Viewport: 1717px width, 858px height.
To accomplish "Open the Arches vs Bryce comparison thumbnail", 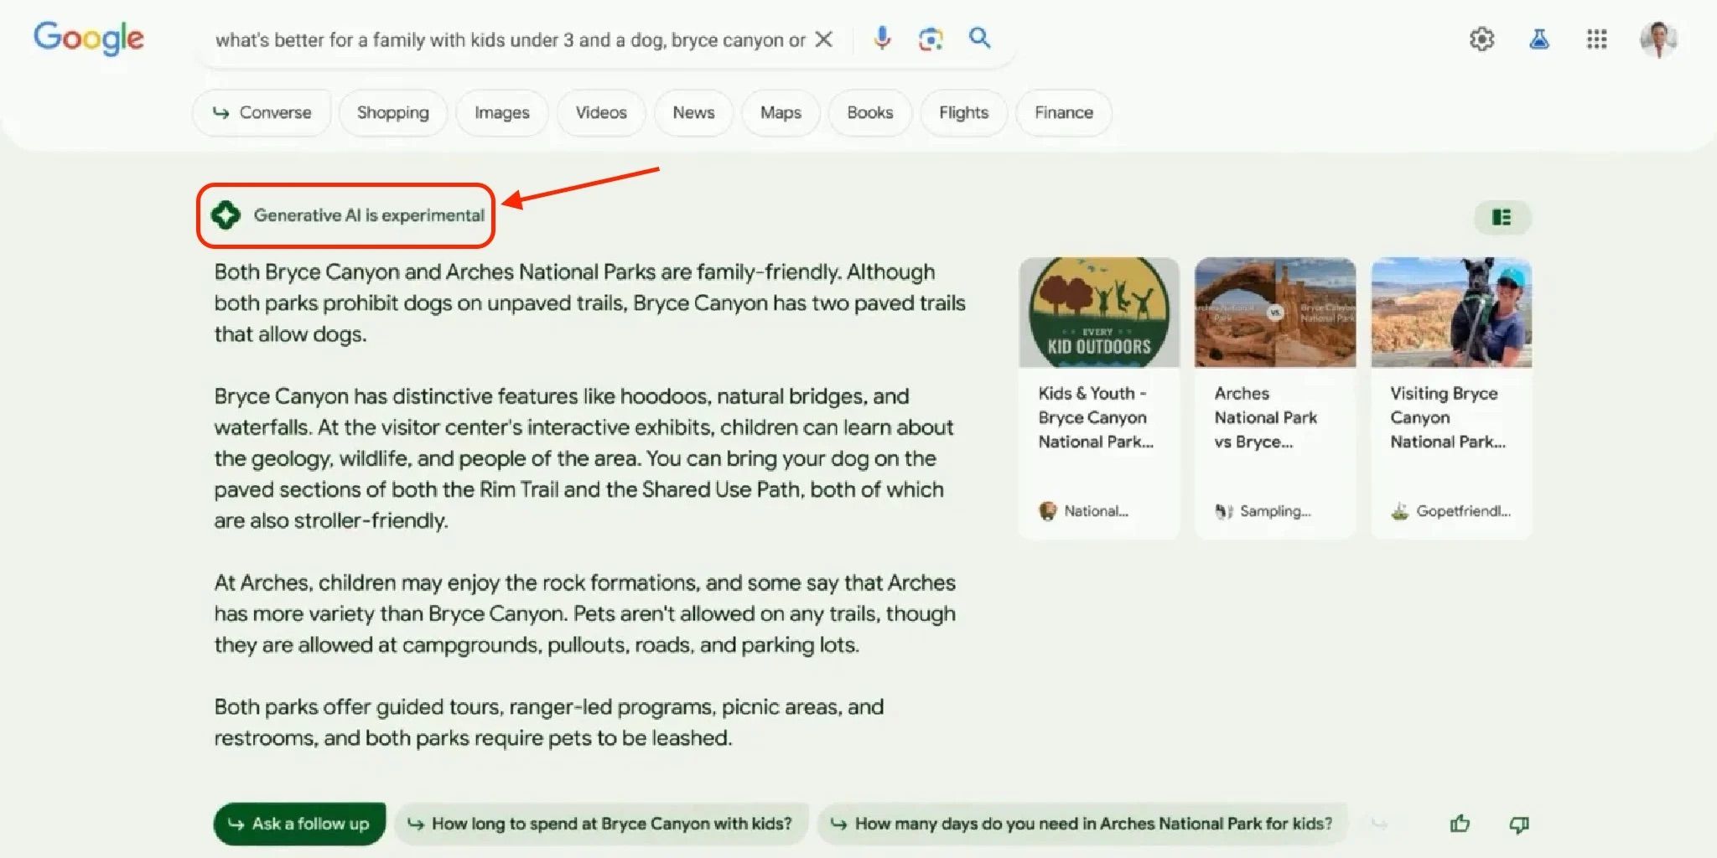I will (x=1274, y=313).
